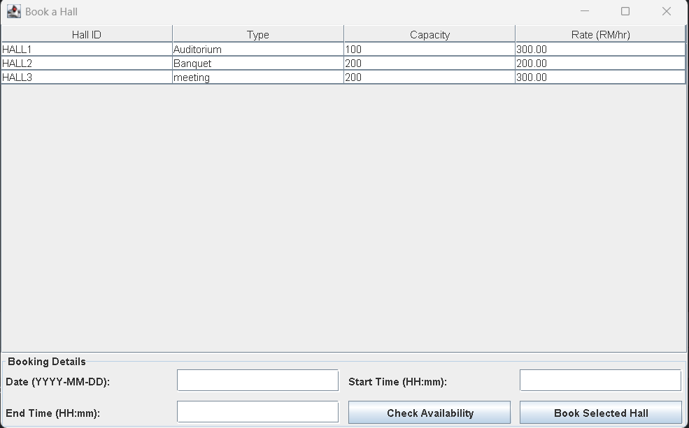Click HALL2's capacity value 200
The width and height of the screenshot is (689, 428).
[429, 63]
